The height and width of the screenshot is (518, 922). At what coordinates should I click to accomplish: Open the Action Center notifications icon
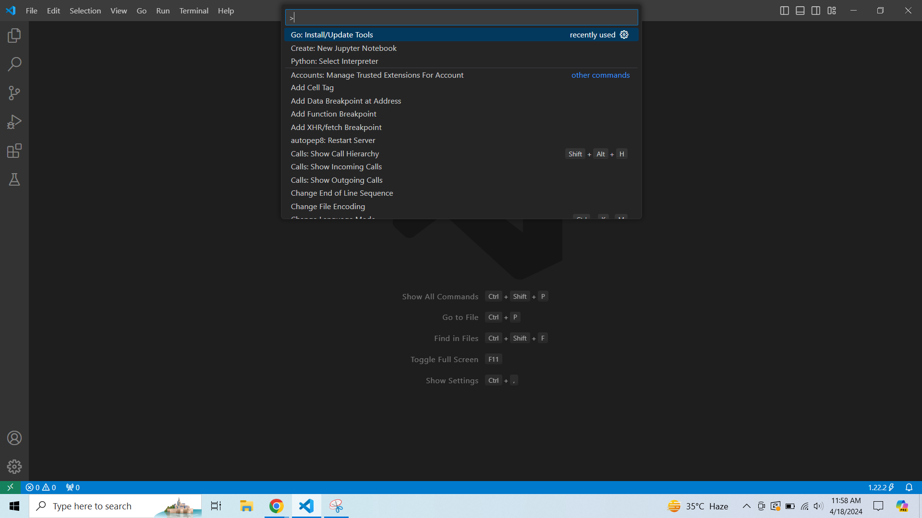pyautogui.click(x=878, y=506)
